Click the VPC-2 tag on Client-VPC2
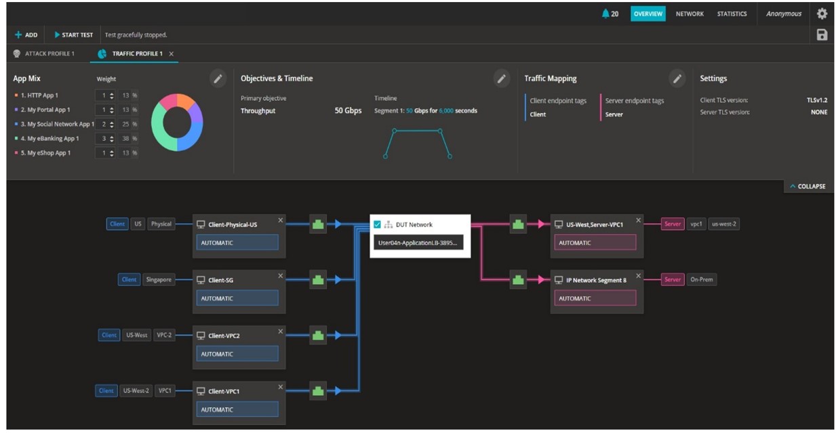The image size is (836, 433). click(x=163, y=335)
